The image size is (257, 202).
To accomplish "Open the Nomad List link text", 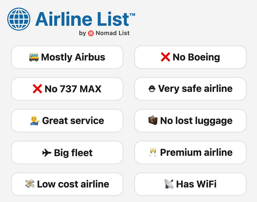I will click(113, 33).
